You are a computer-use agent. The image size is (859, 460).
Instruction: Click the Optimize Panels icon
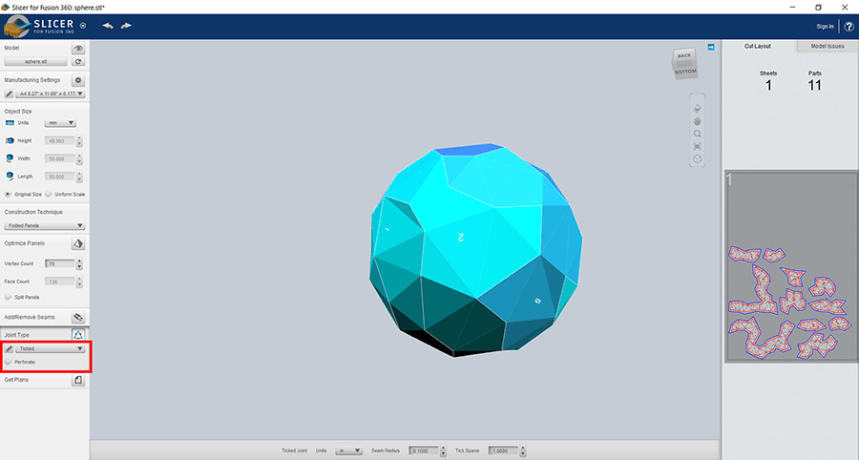click(x=78, y=243)
